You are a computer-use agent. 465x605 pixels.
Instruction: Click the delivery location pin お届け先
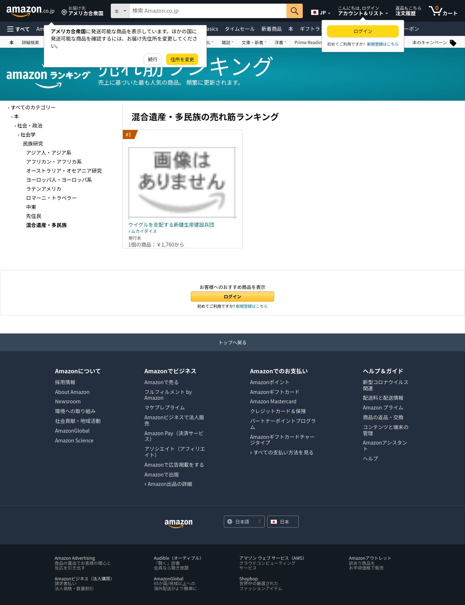pos(82,11)
